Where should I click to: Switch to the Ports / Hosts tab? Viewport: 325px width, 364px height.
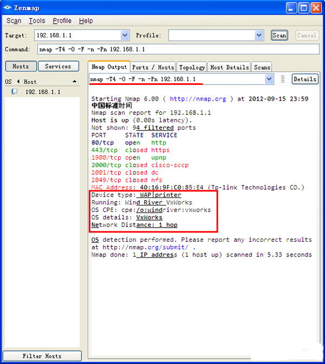click(x=153, y=67)
